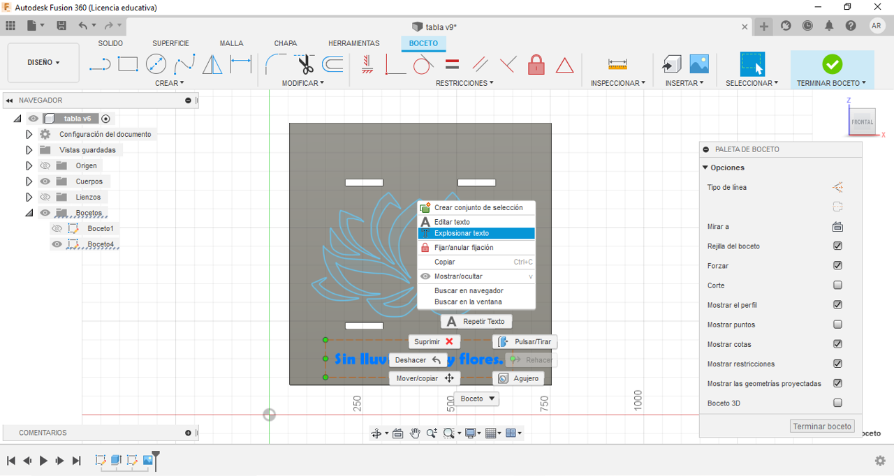The image size is (894, 476).
Task: Click the Insert Derive icon
Action: click(671, 64)
